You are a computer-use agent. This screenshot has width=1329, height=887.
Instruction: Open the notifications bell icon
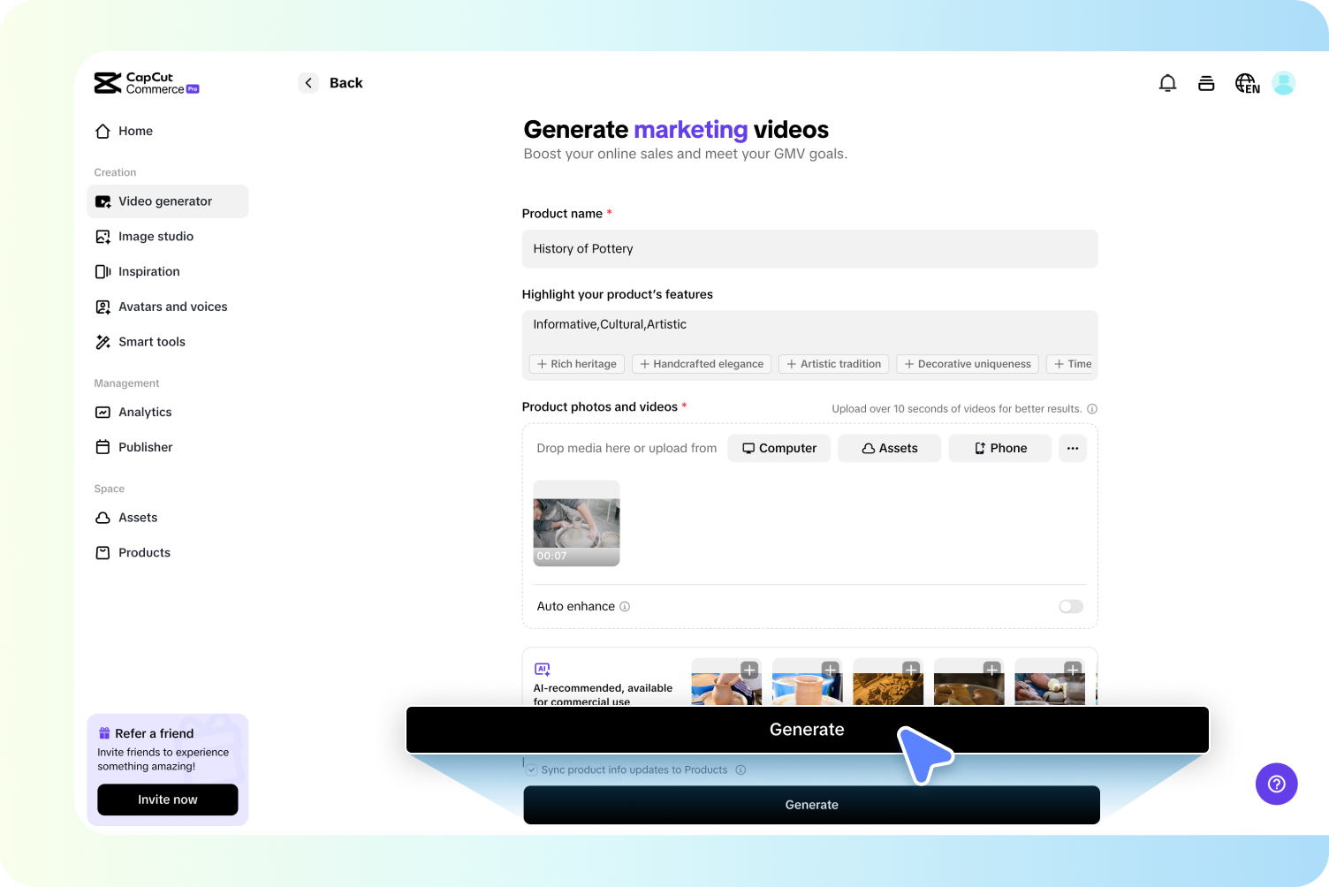[1167, 82]
